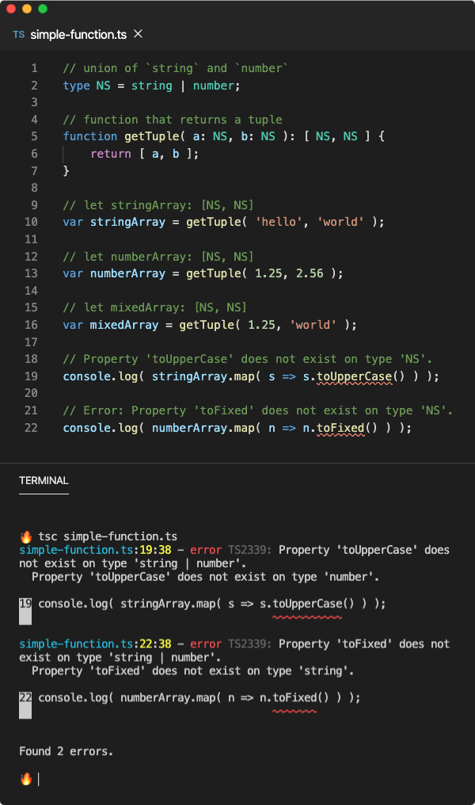Viewport: 475px width, 805px height.
Task: Click "Property 'toFixed' does not exist on type 'string'."
Action: tap(193, 671)
